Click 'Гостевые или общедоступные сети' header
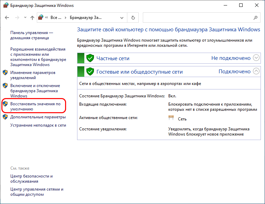Viewport: 265px width, 204px height. point(140,72)
